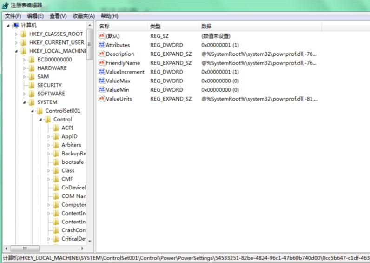Click the HARDWARE folder icon

tap(32, 68)
